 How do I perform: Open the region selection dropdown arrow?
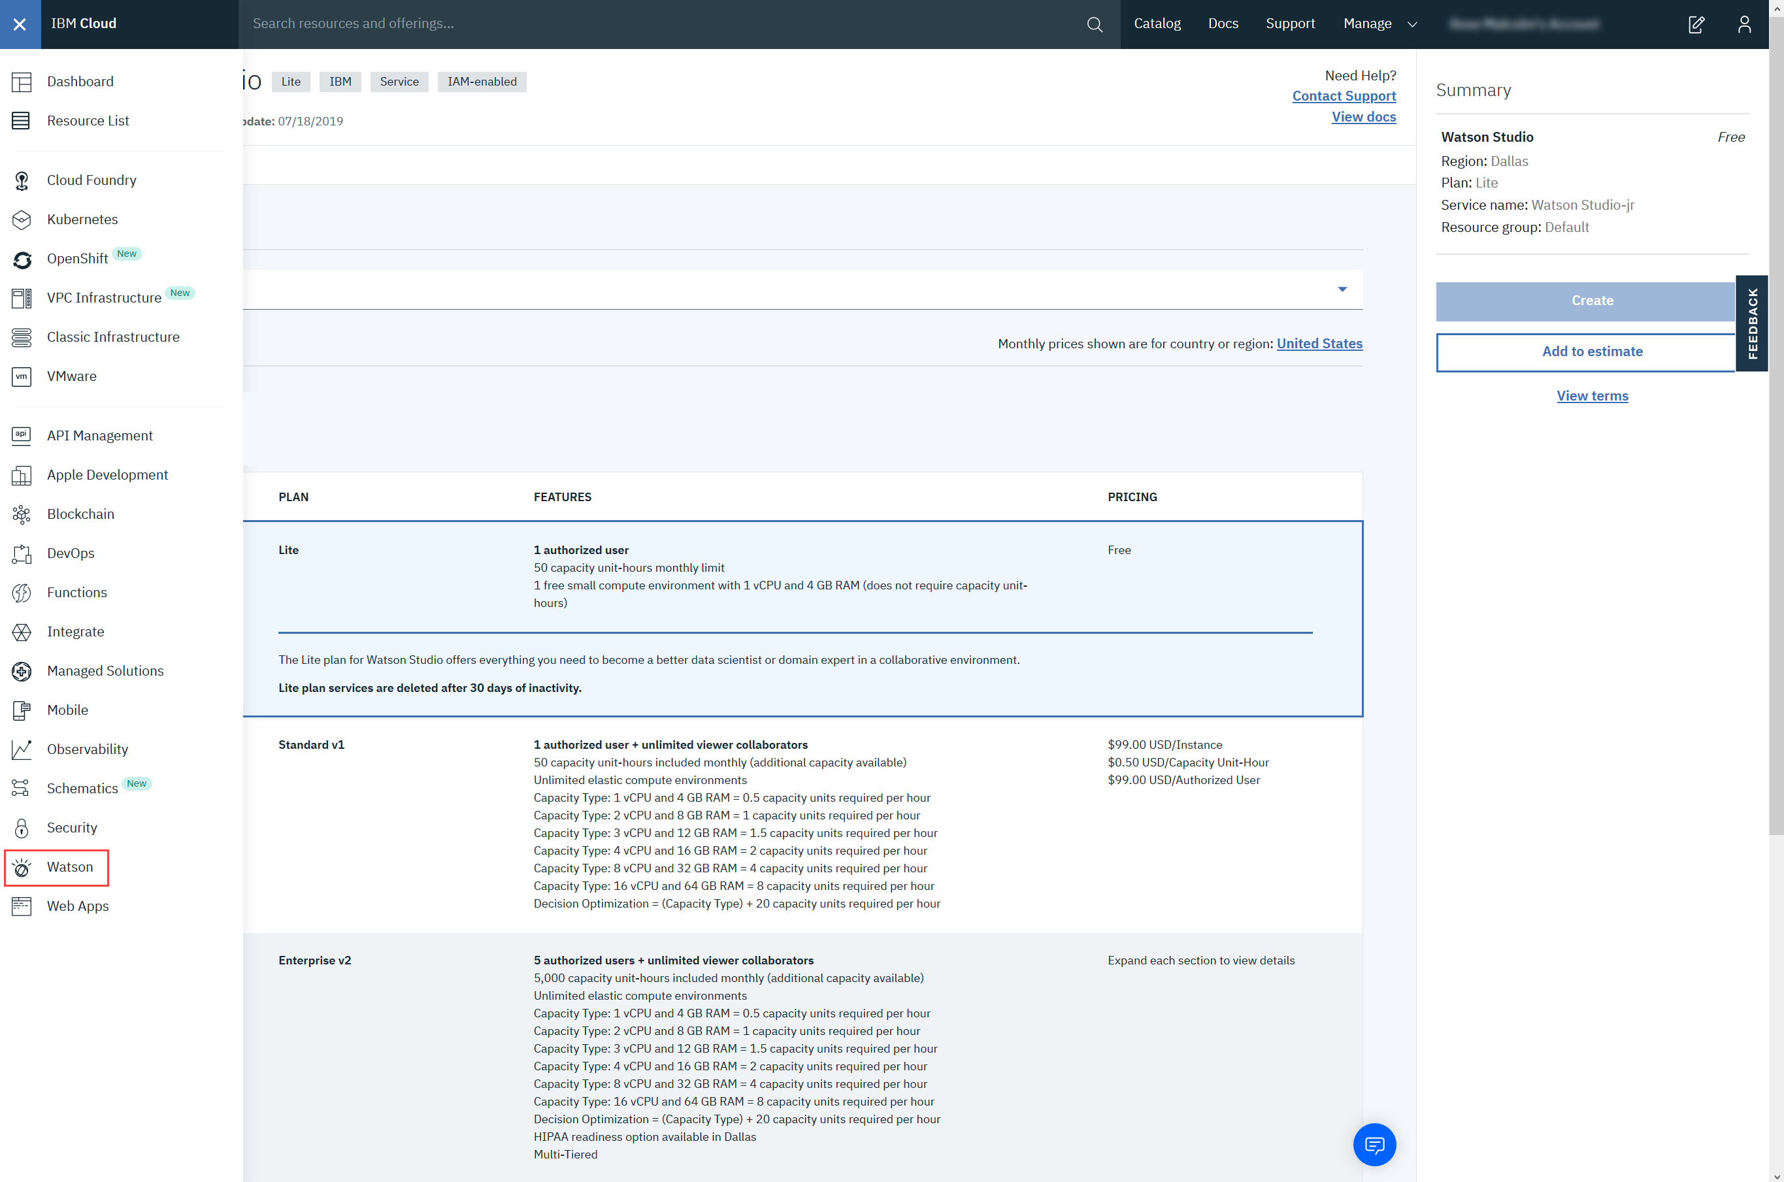point(1342,289)
